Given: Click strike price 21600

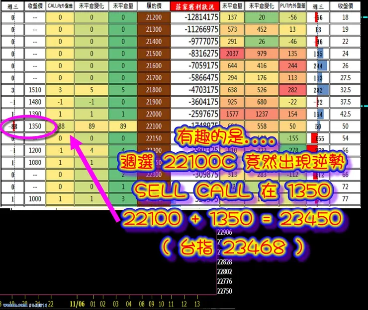Looking at the screenshot, I should tap(154, 66).
